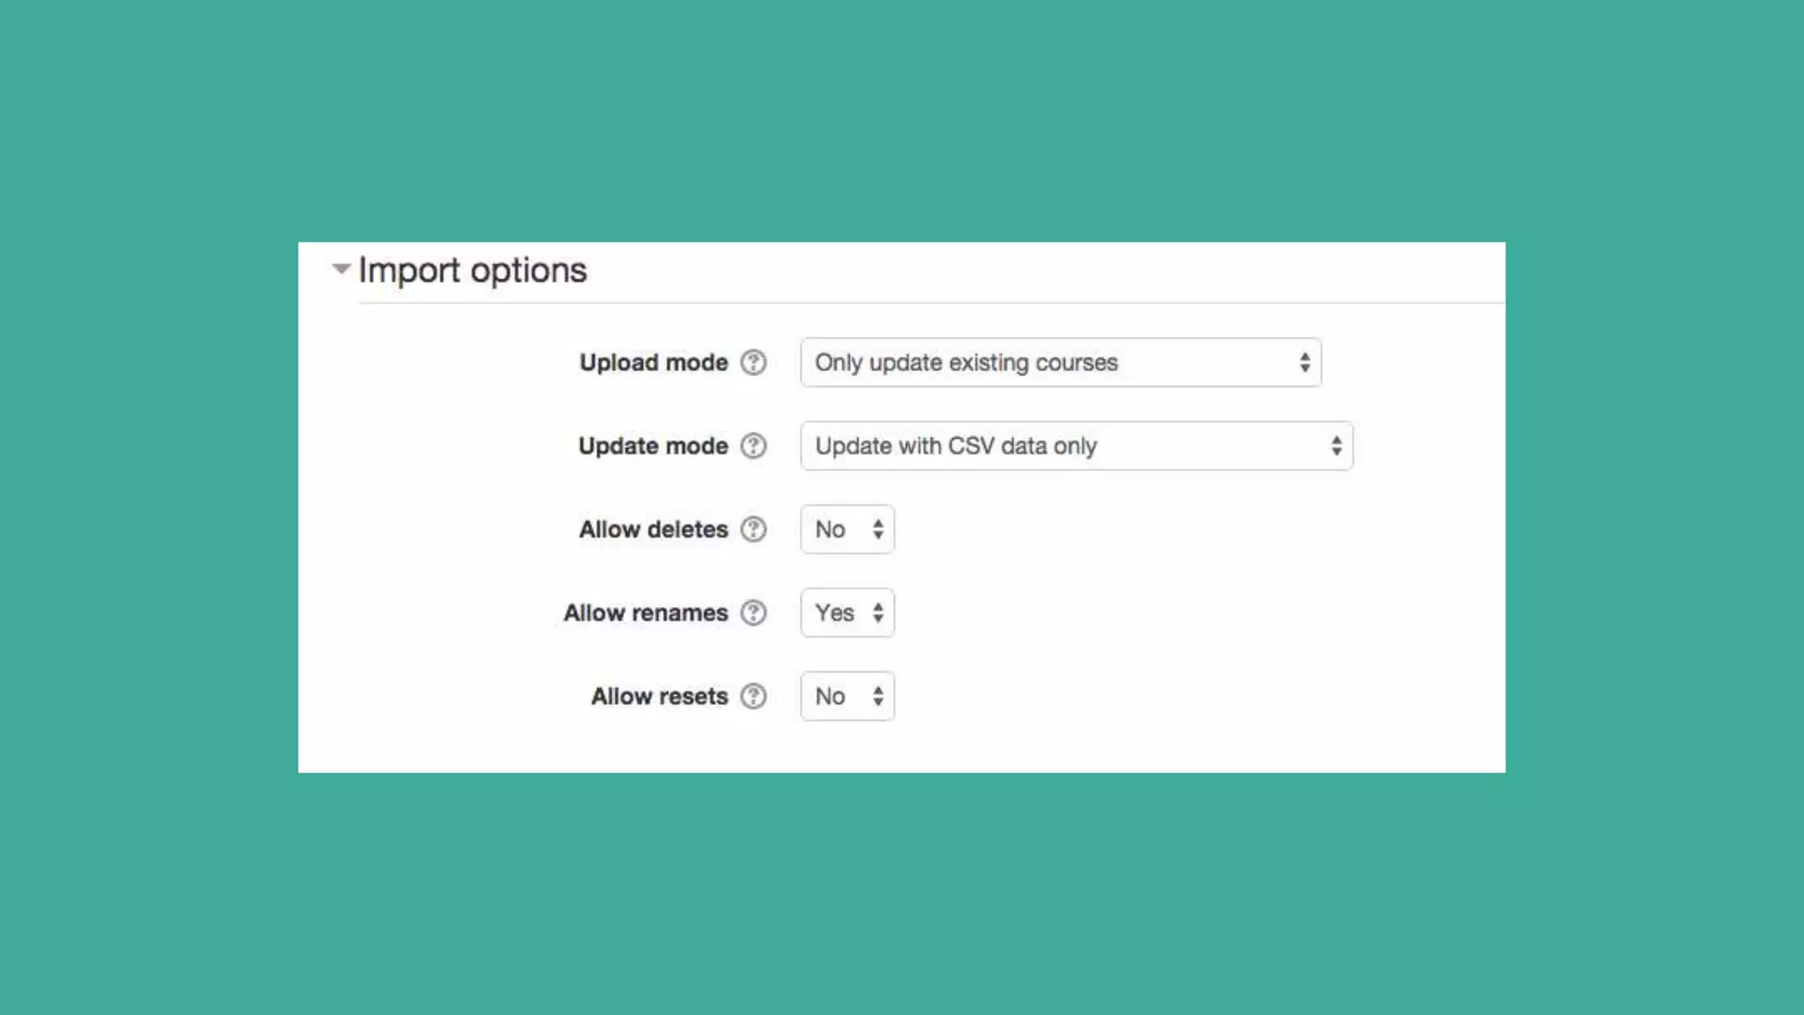This screenshot has height=1015, width=1804.
Task: Click the Allow renames field label
Action: [646, 612]
